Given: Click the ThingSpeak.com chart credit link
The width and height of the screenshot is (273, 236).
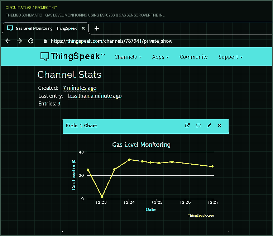Looking at the screenshot, I should coord(201,216).
